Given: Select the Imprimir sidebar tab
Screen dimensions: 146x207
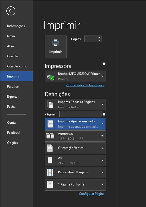Looking at the screenshot, I should (x=16, y=76).
